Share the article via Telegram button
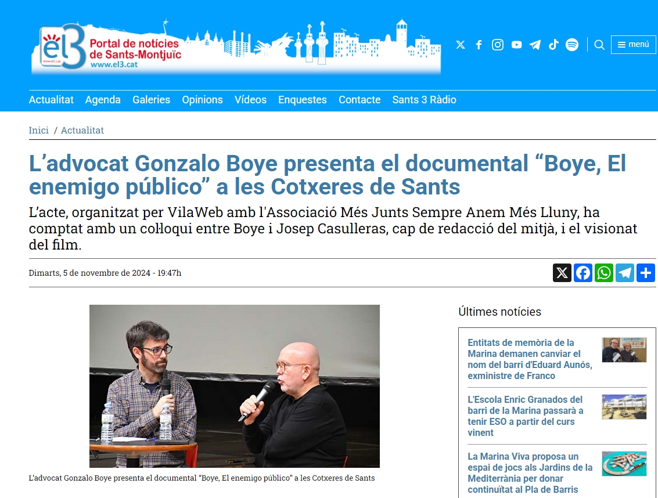The height and width of the screenshot is (498, 658). click(x=625, y=273)
